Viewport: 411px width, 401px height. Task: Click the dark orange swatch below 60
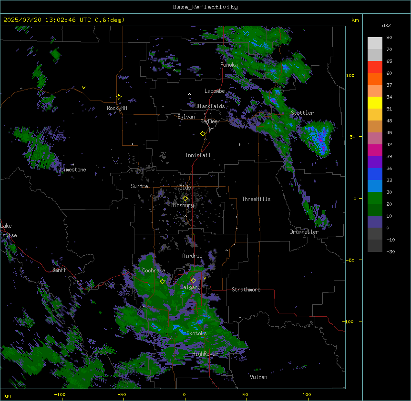pos(375,79)
